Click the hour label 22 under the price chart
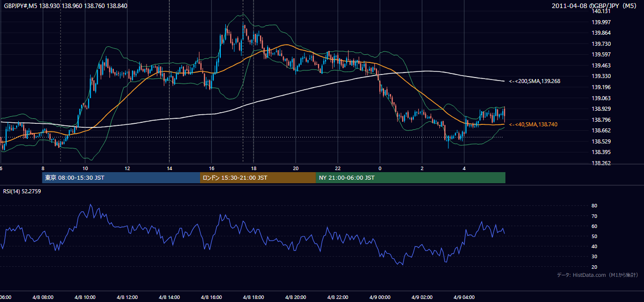 click(x=338, y=168)
